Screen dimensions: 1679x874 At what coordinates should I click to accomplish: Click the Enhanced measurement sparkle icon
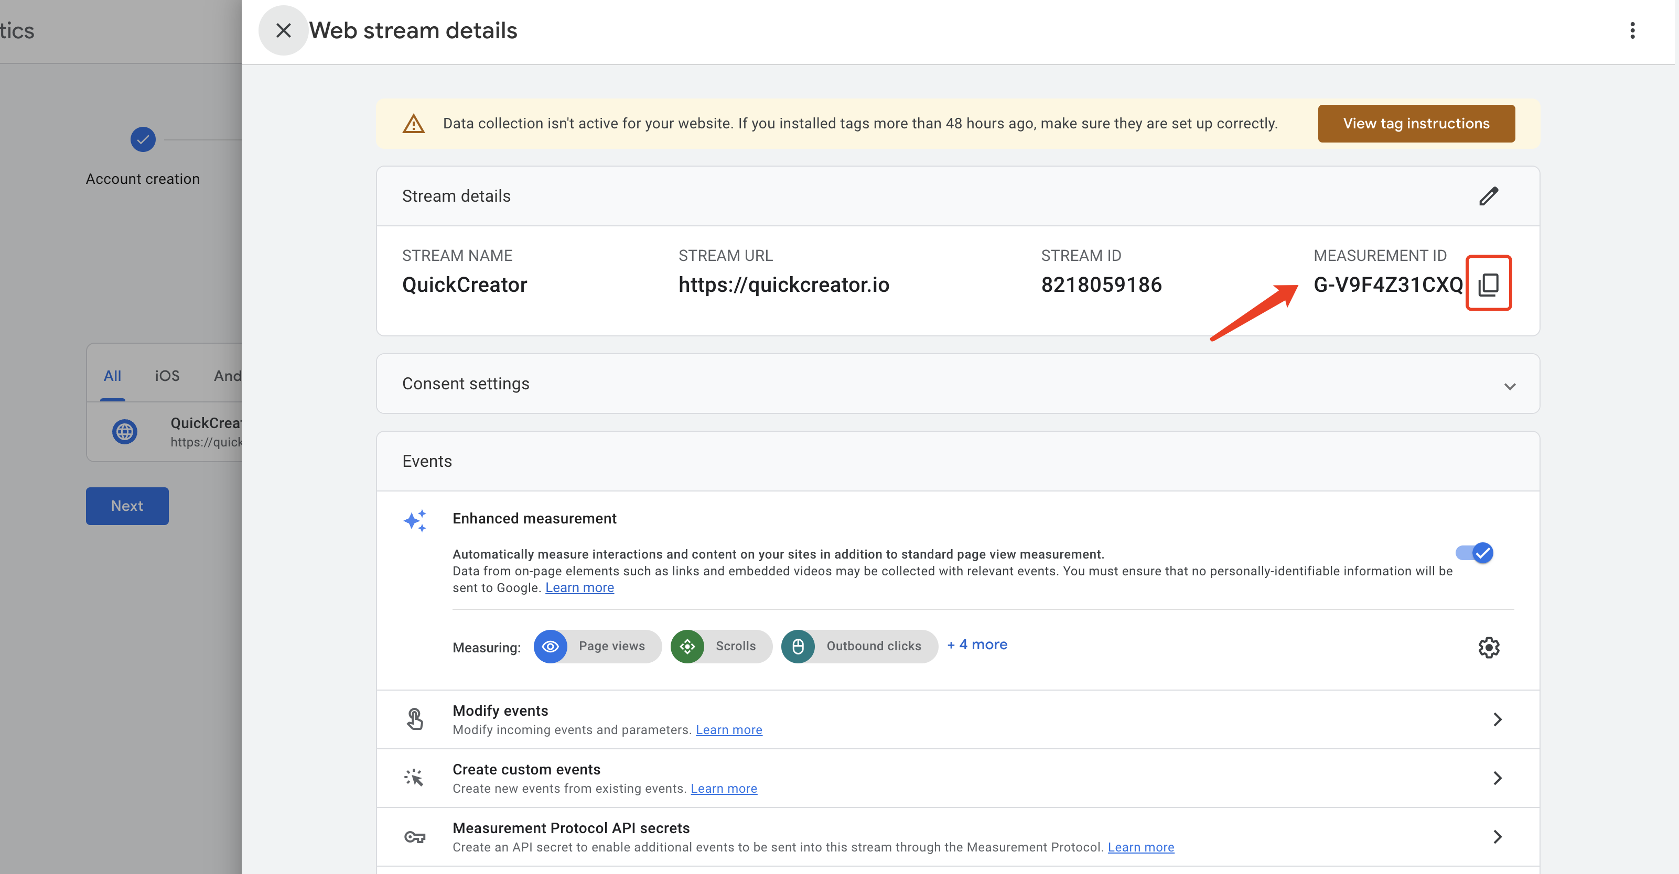point(415,520)
